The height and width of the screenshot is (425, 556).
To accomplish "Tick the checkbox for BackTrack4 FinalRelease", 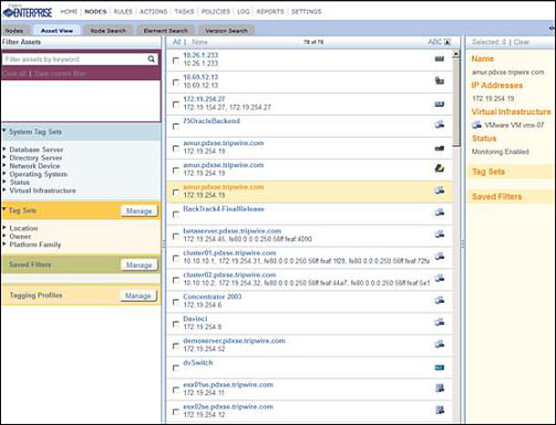I will pyautogui.click(x=176, y=214).
